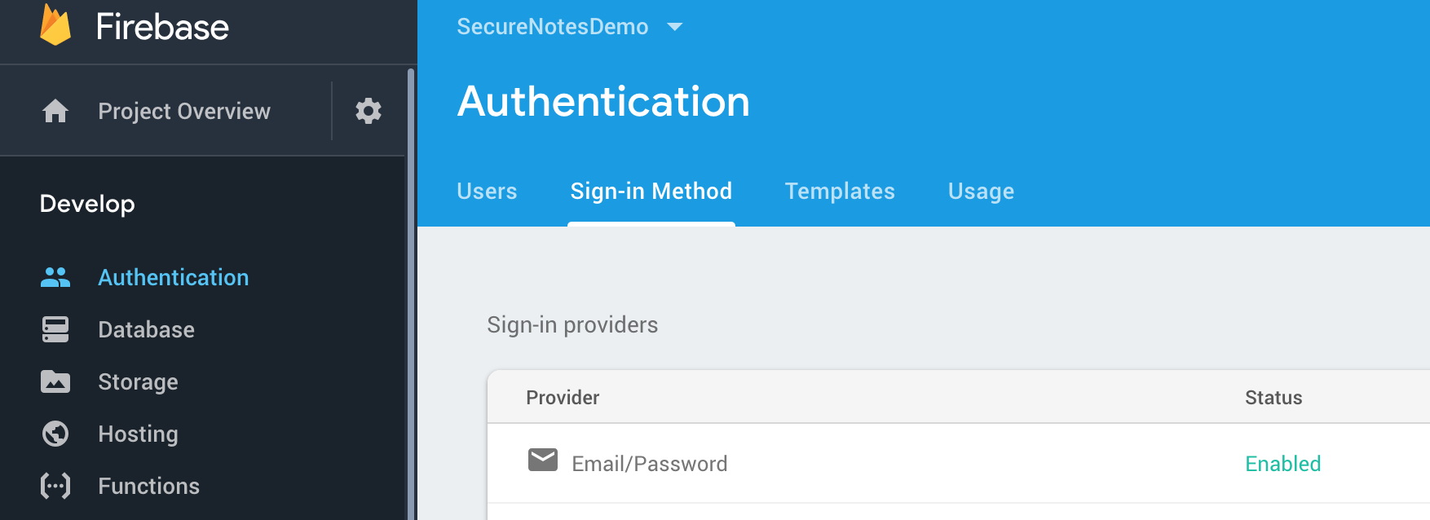Click the Hosting globe icon
1430x520 pixels.
tap(55, 434)
